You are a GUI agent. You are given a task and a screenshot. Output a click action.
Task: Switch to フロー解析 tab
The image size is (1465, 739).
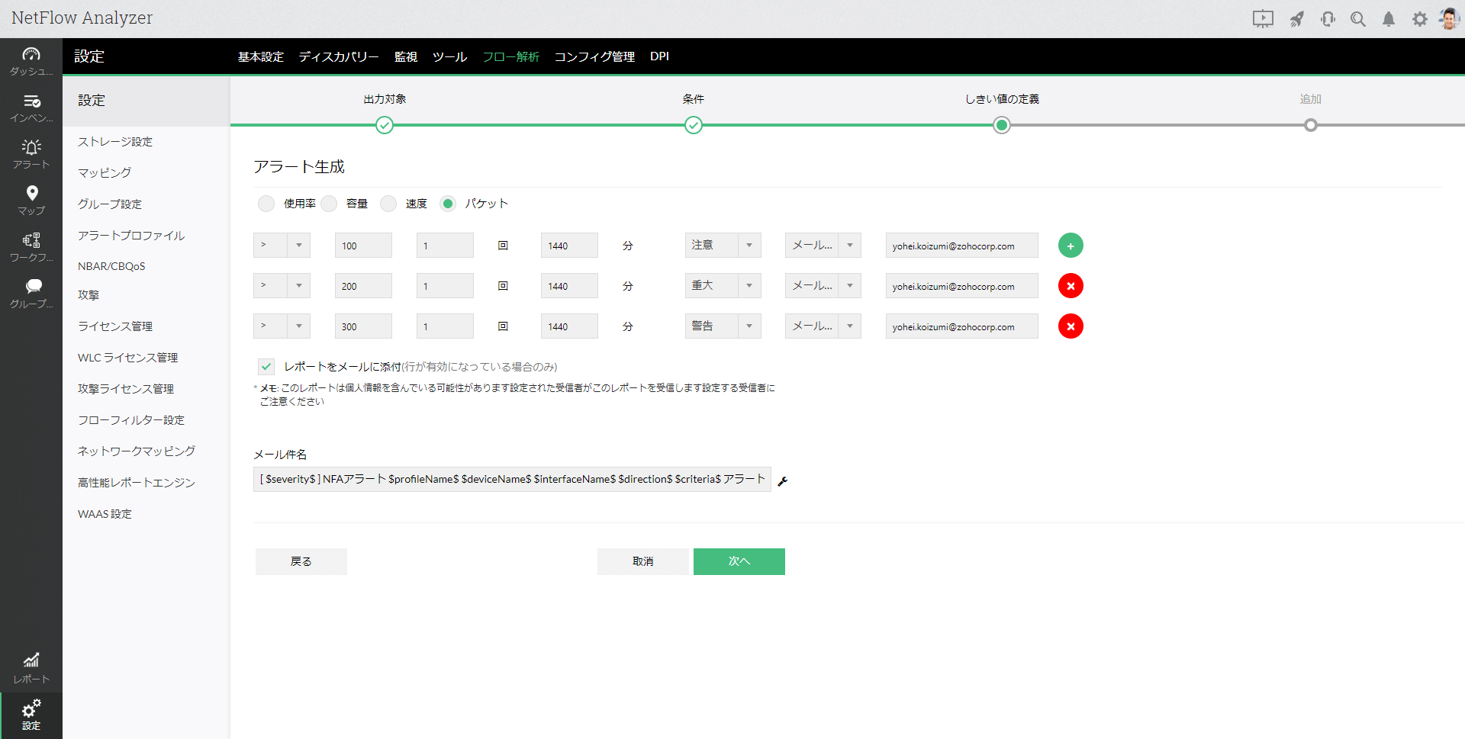[510, 56]
